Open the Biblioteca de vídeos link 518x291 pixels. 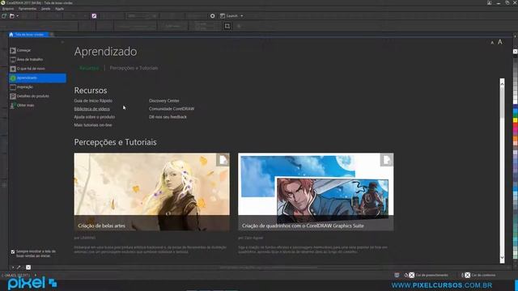(91, 109)
